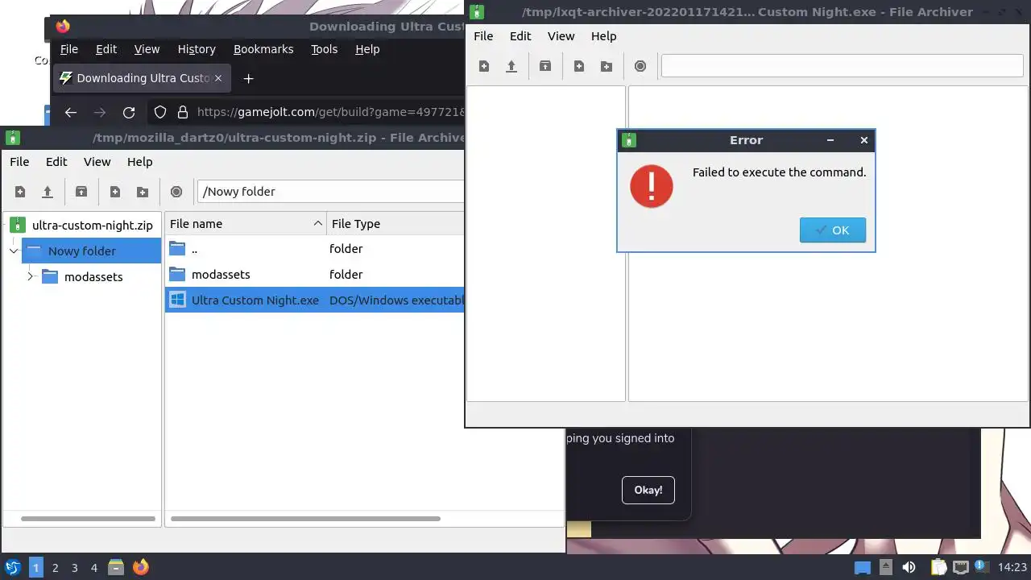Open File menu in Custom Night.exe archiver window
The height and width of the screenshot is (580, 1031).
[x=483, y=36]
